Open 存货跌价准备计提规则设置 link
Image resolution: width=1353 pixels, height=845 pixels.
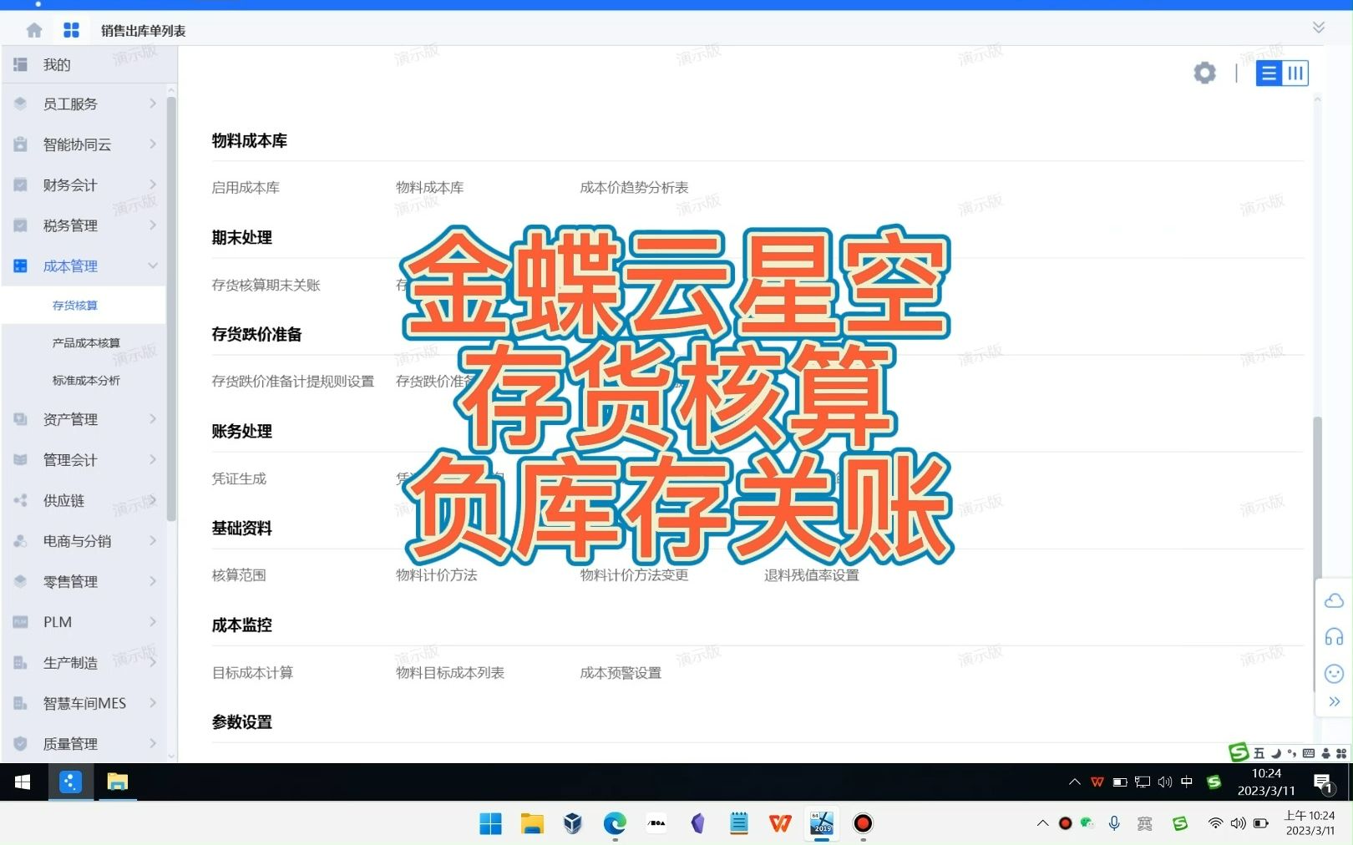pos(293,382)
